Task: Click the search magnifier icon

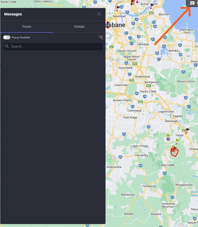Action: (x=7, y=46)
